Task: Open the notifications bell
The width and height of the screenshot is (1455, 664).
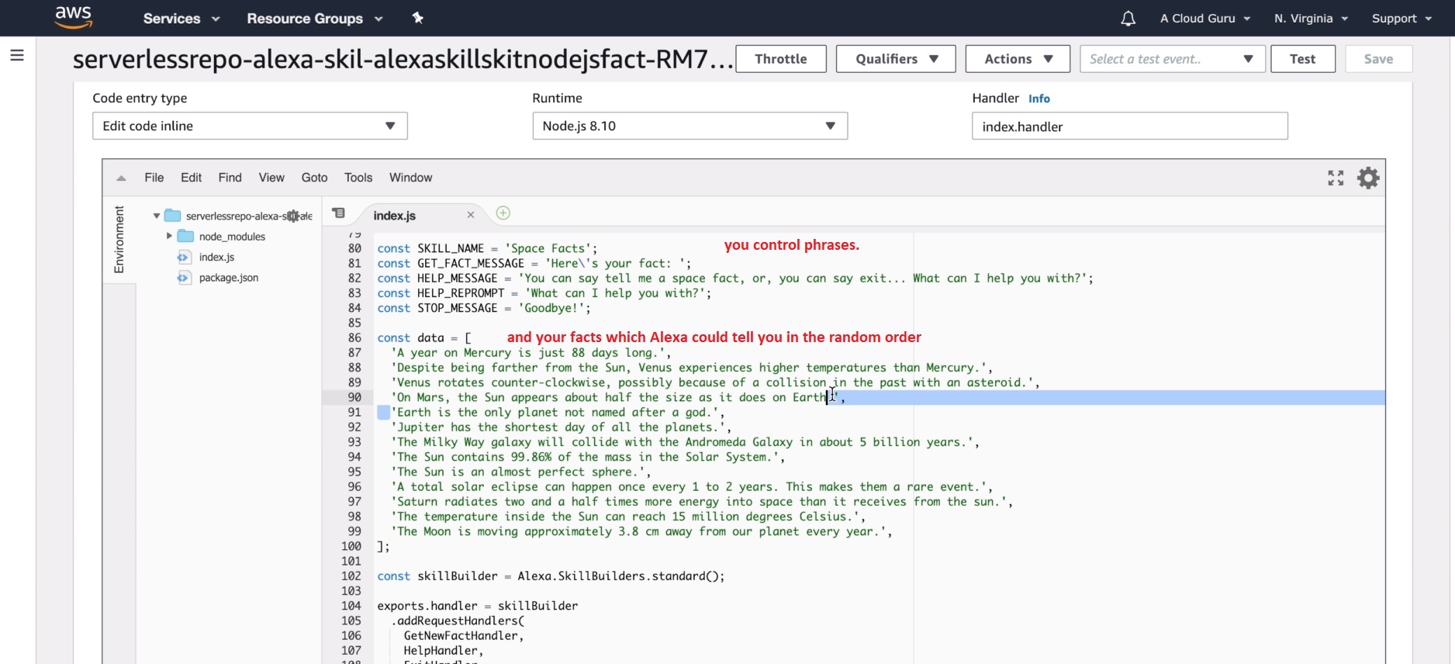Action: pos(1128,19)
